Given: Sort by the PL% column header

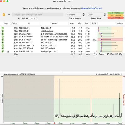Looking at the screenshot, I should 94,23.
